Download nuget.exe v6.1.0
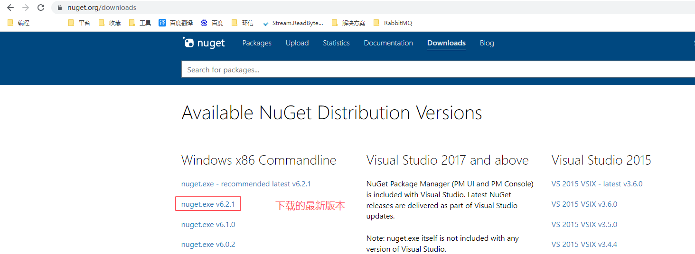This screenshot has height=254, width=695. [208, 225]
